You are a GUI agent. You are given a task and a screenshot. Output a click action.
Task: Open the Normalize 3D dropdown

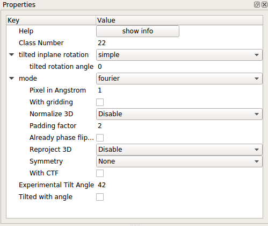coord(179,114)
